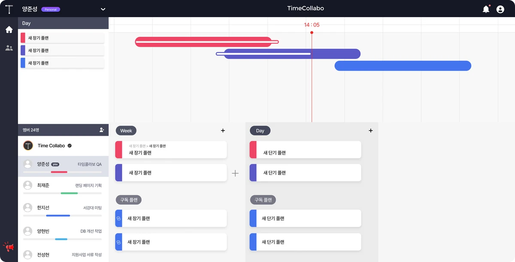This screenshot has height=262, width=515.
Task: Expand the 양준성 workspace dropdown arrow
Action: click(x=103, y=9)
